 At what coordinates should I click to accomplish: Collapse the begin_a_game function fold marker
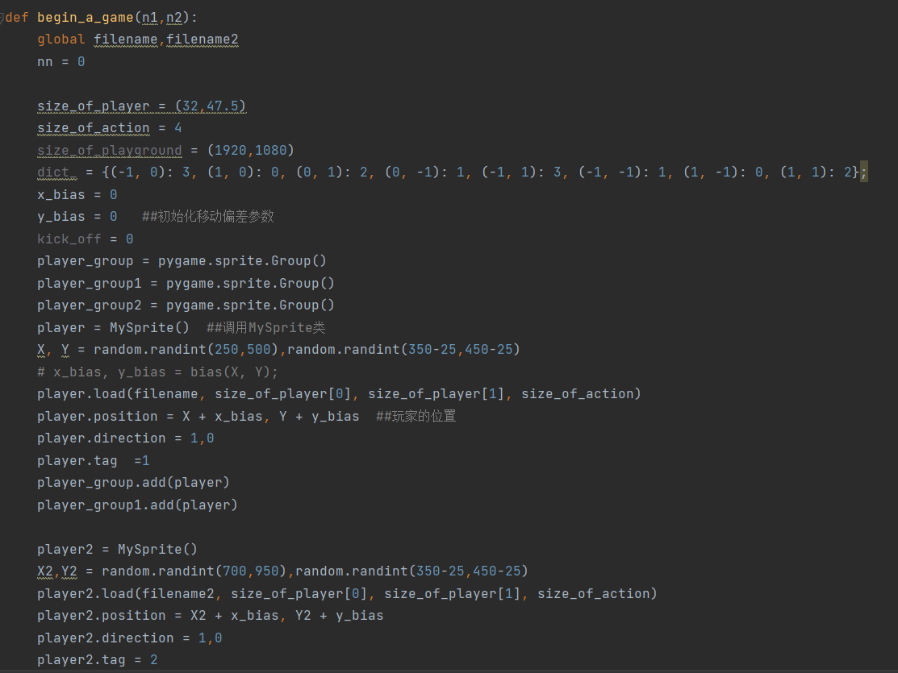pyautogui.click(x=3, y=17)
